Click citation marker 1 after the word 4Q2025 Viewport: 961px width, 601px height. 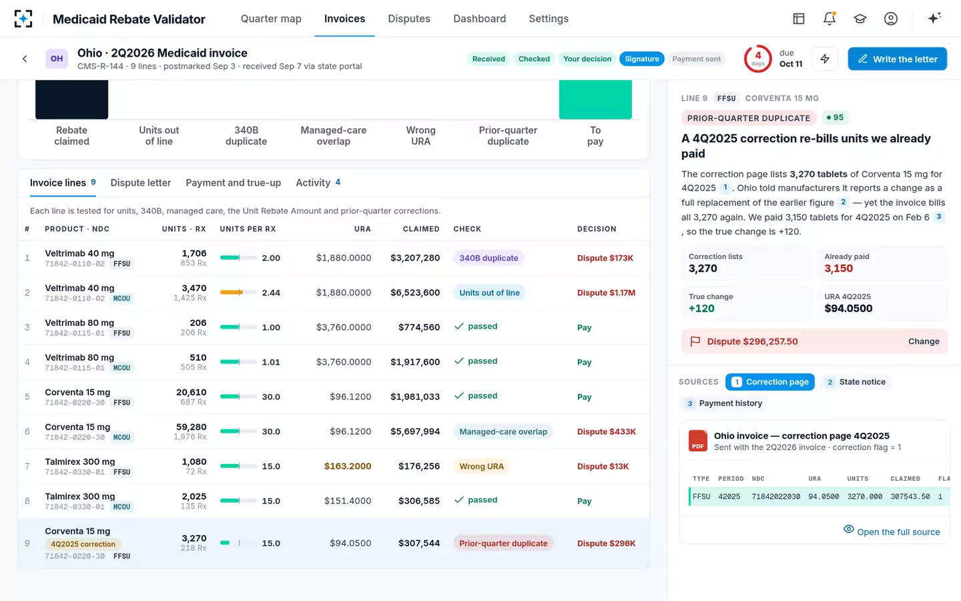(725, 188)
